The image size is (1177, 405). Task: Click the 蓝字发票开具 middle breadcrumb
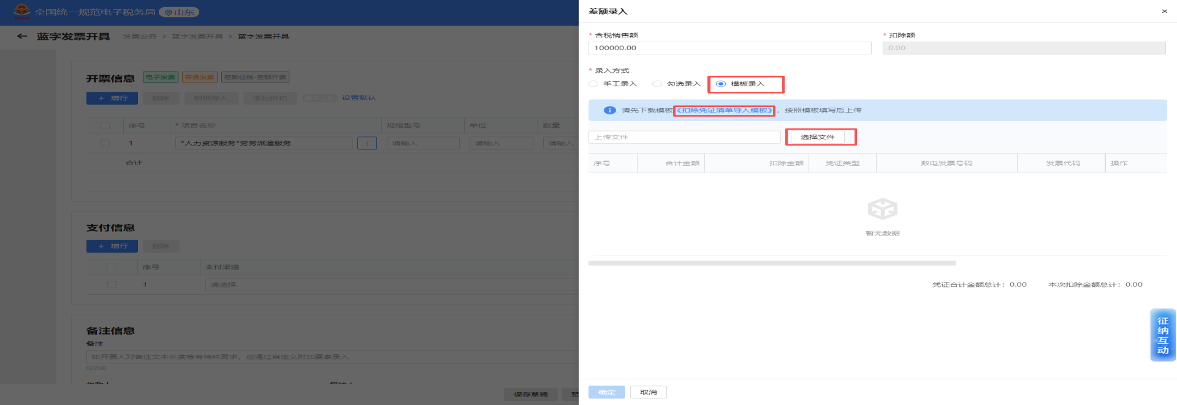[x=197, y=37]
